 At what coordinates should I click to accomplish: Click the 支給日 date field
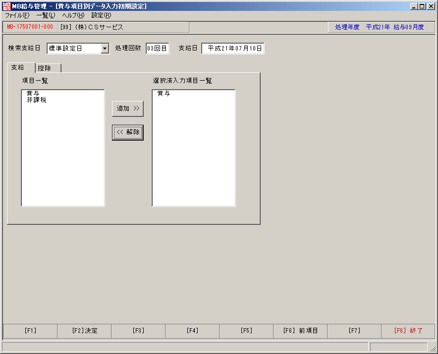coord(233,49)
